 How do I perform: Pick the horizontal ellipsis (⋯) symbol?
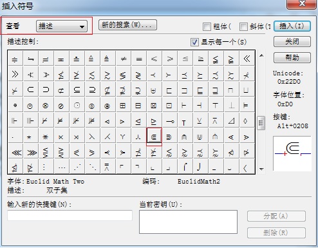[x=61, y=167]
